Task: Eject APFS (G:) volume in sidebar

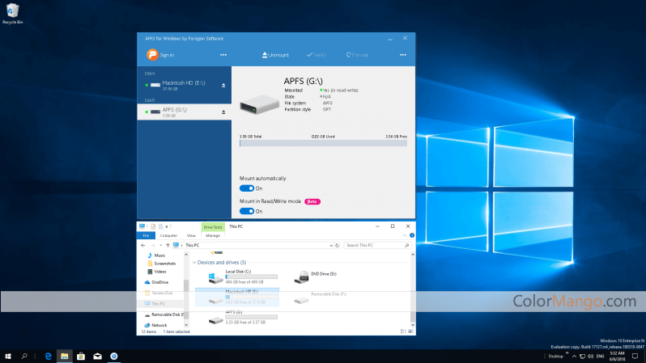Action: point(223,111)
